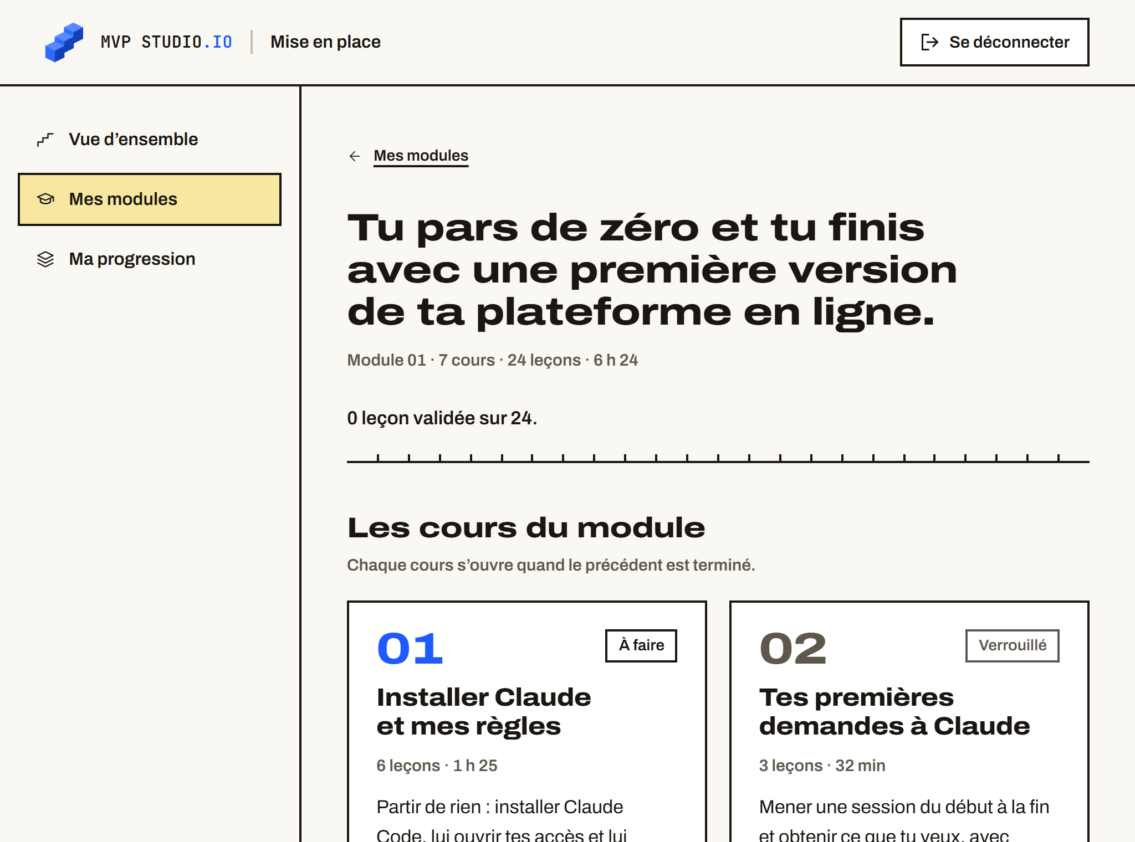Click the back arrow before Mes modules link
This screenshot has width=1135, height=842.
click(355, 156)
